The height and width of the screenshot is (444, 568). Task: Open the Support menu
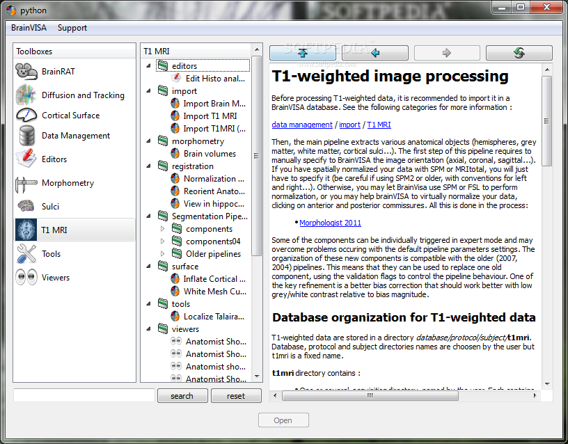pos(72,28)
